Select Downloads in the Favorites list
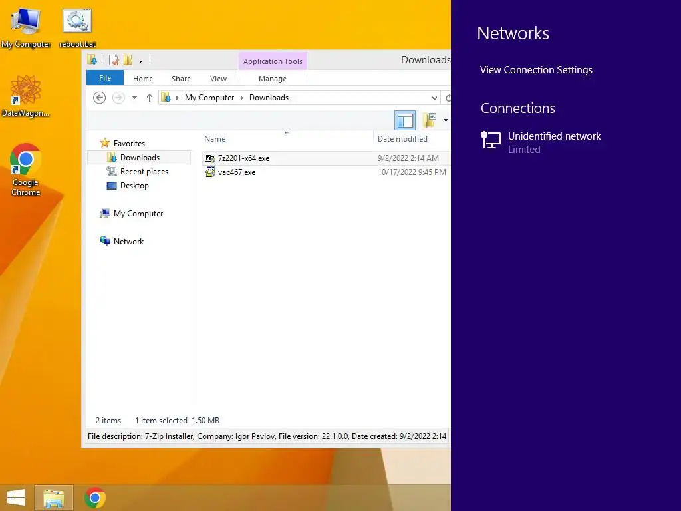The height and width of the screenshot is (511, 681). click(140, 157)
